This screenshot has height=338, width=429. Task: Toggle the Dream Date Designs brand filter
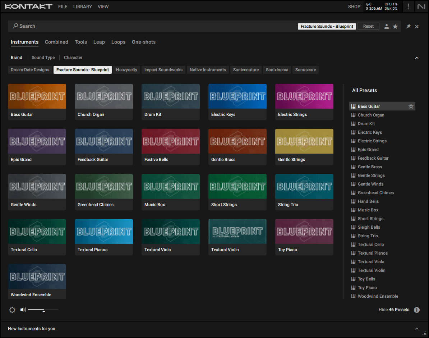point(30,70)
